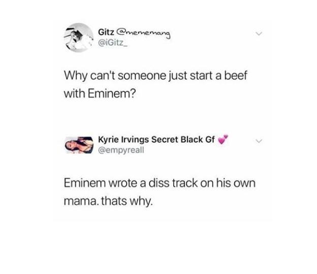Click 'his own' in the reply tweet
The height and width of the screenshot is (274, 317).
(x=236, y=183)
